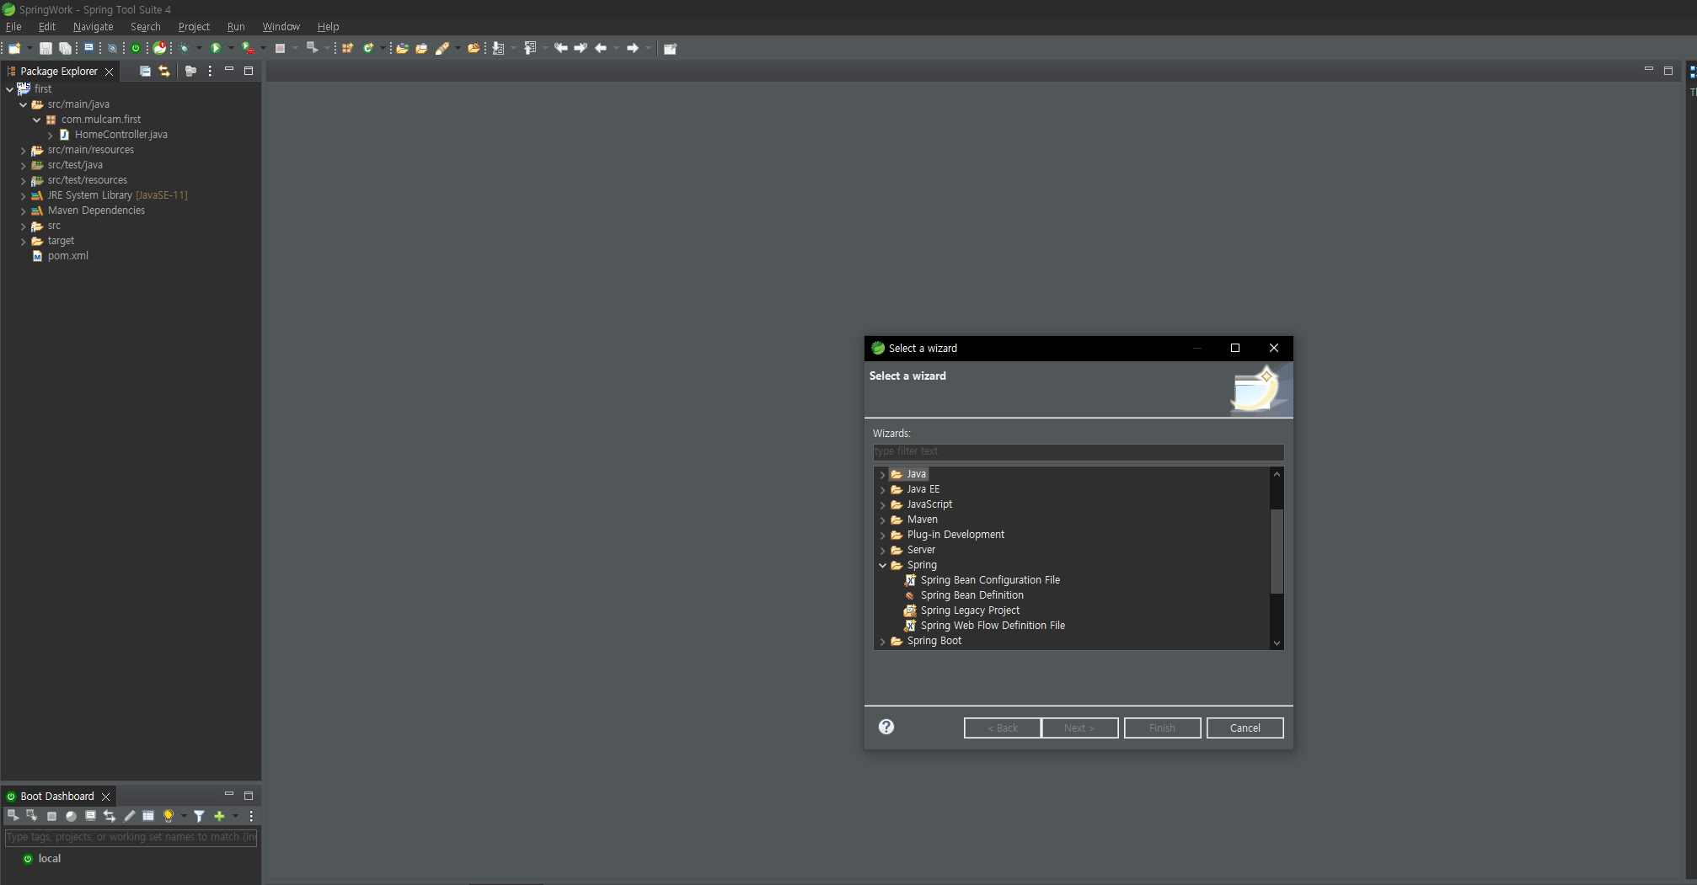The width and height of the screenshot is (1697, 885).
Task: Click the Forward navigation right arrow icon
Action: (633, 48)
